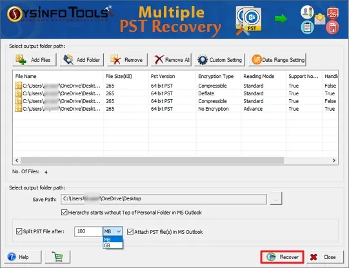
Task: Sort by Reading Mode column header
Action: click(264, 76)
